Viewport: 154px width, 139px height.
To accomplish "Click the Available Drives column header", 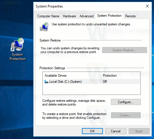I will (x=72, y=76).
